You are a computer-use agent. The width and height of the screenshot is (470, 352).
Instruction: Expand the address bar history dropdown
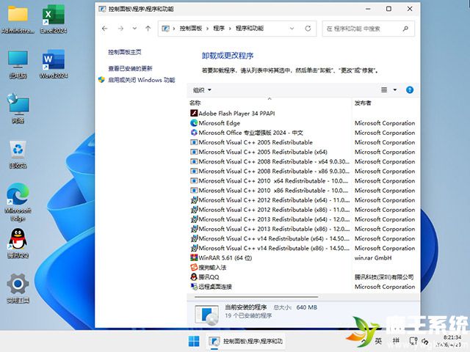click(x=292, y=29)
